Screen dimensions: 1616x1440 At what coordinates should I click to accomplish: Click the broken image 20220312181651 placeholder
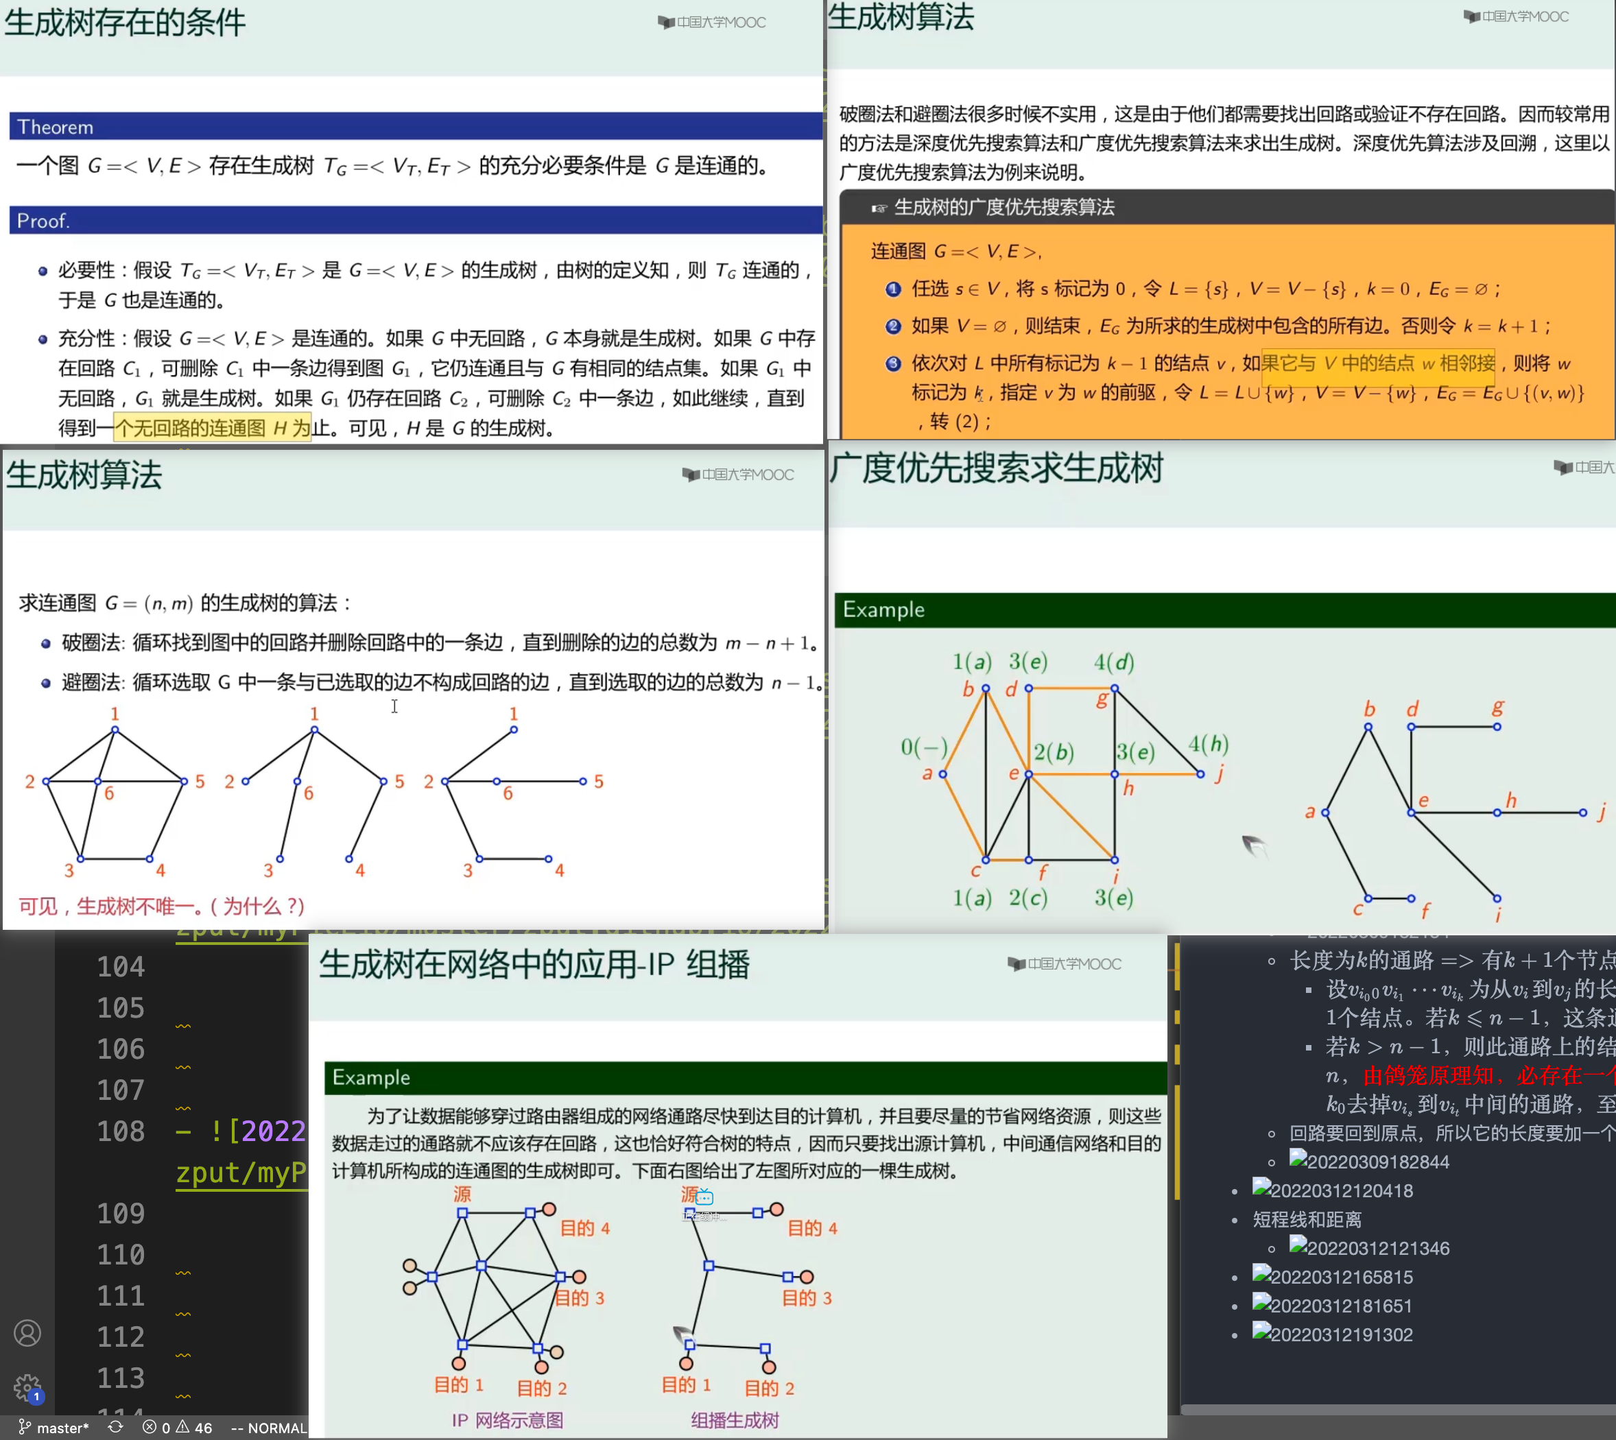click(x=1333, y=1306)
